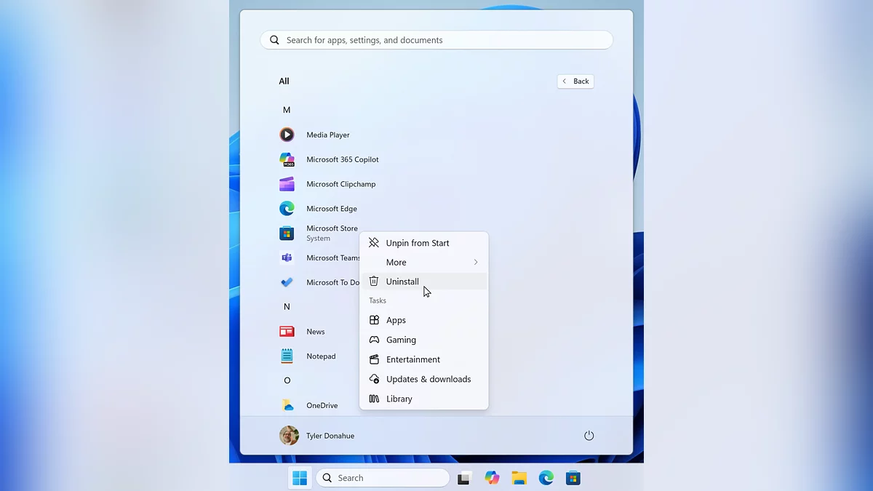Click the Notepad label text
Viewport: 873px width, 491px height.
point(321,356)
